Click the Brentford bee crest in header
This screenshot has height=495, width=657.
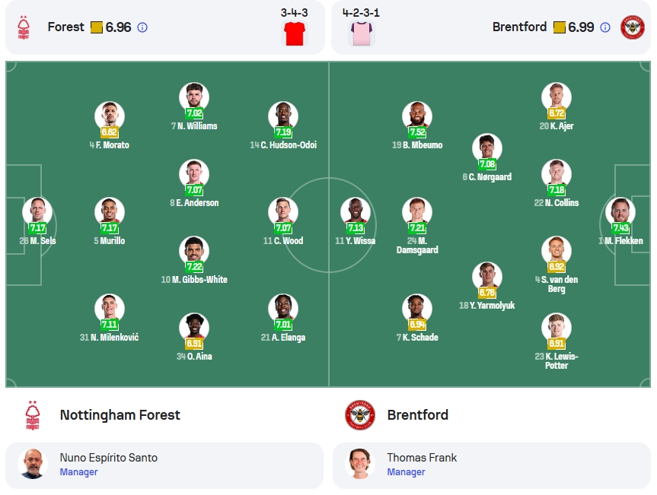point(632,27)
